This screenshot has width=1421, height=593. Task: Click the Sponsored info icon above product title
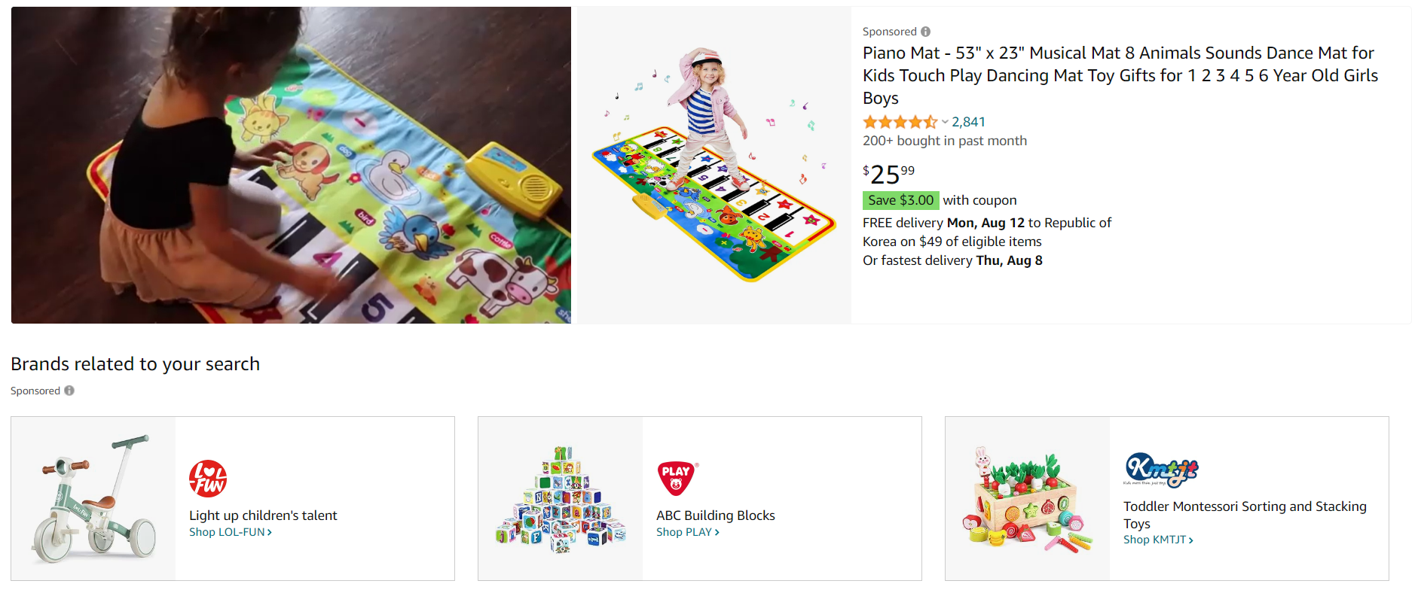925,32
